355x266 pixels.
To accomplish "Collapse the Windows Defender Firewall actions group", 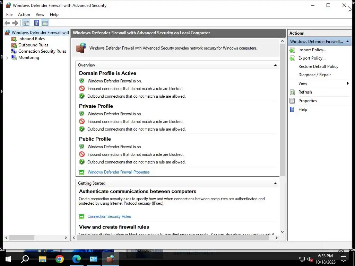I will 347,42.
